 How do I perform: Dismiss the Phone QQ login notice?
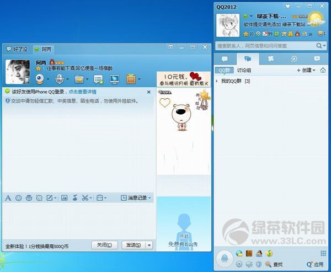tap(149, 92)
